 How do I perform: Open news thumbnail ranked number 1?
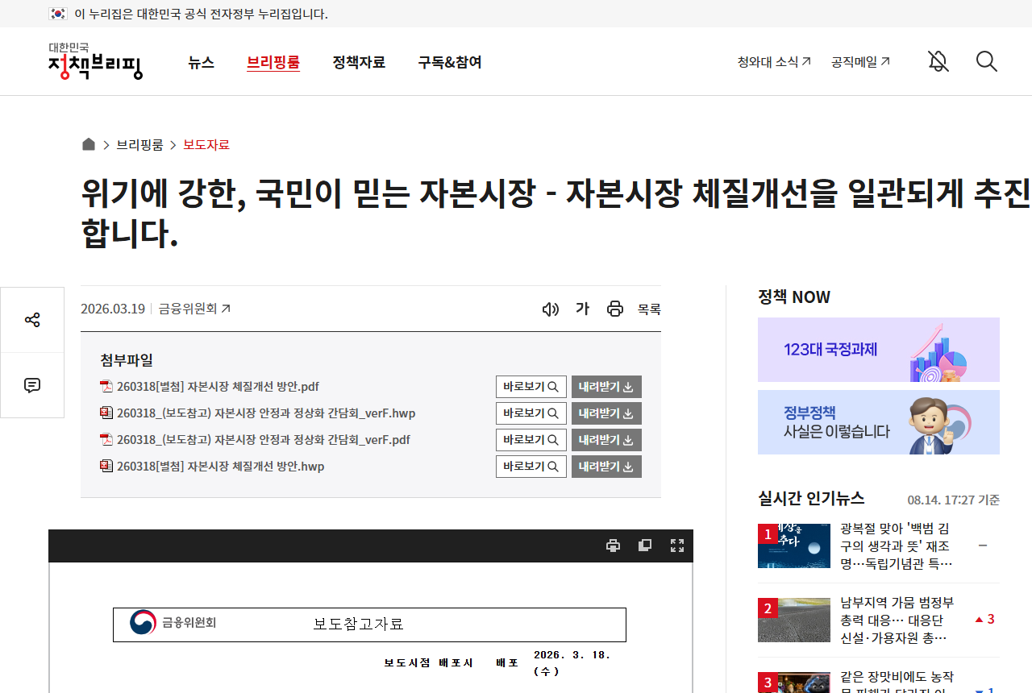(x=794, y=546)
